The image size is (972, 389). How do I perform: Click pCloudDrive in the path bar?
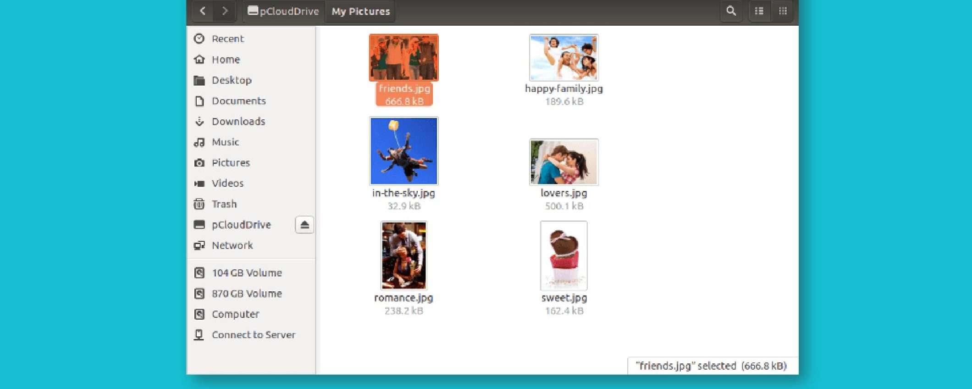(284, 11)
